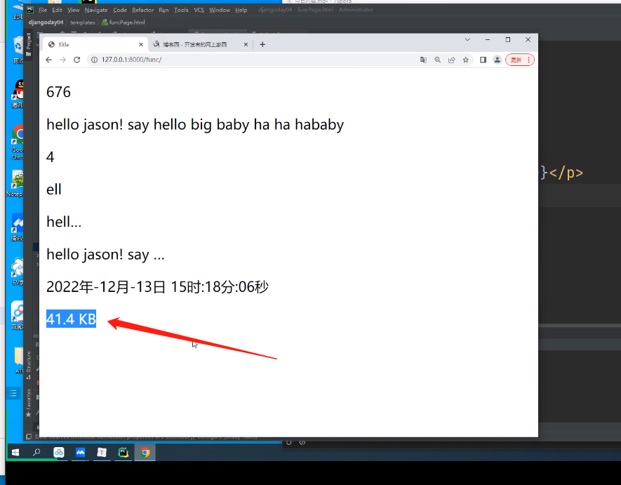Open Google Chrome desktop shortcut
The width and height of the screenshot is (621, 485).
coord(18,142)
